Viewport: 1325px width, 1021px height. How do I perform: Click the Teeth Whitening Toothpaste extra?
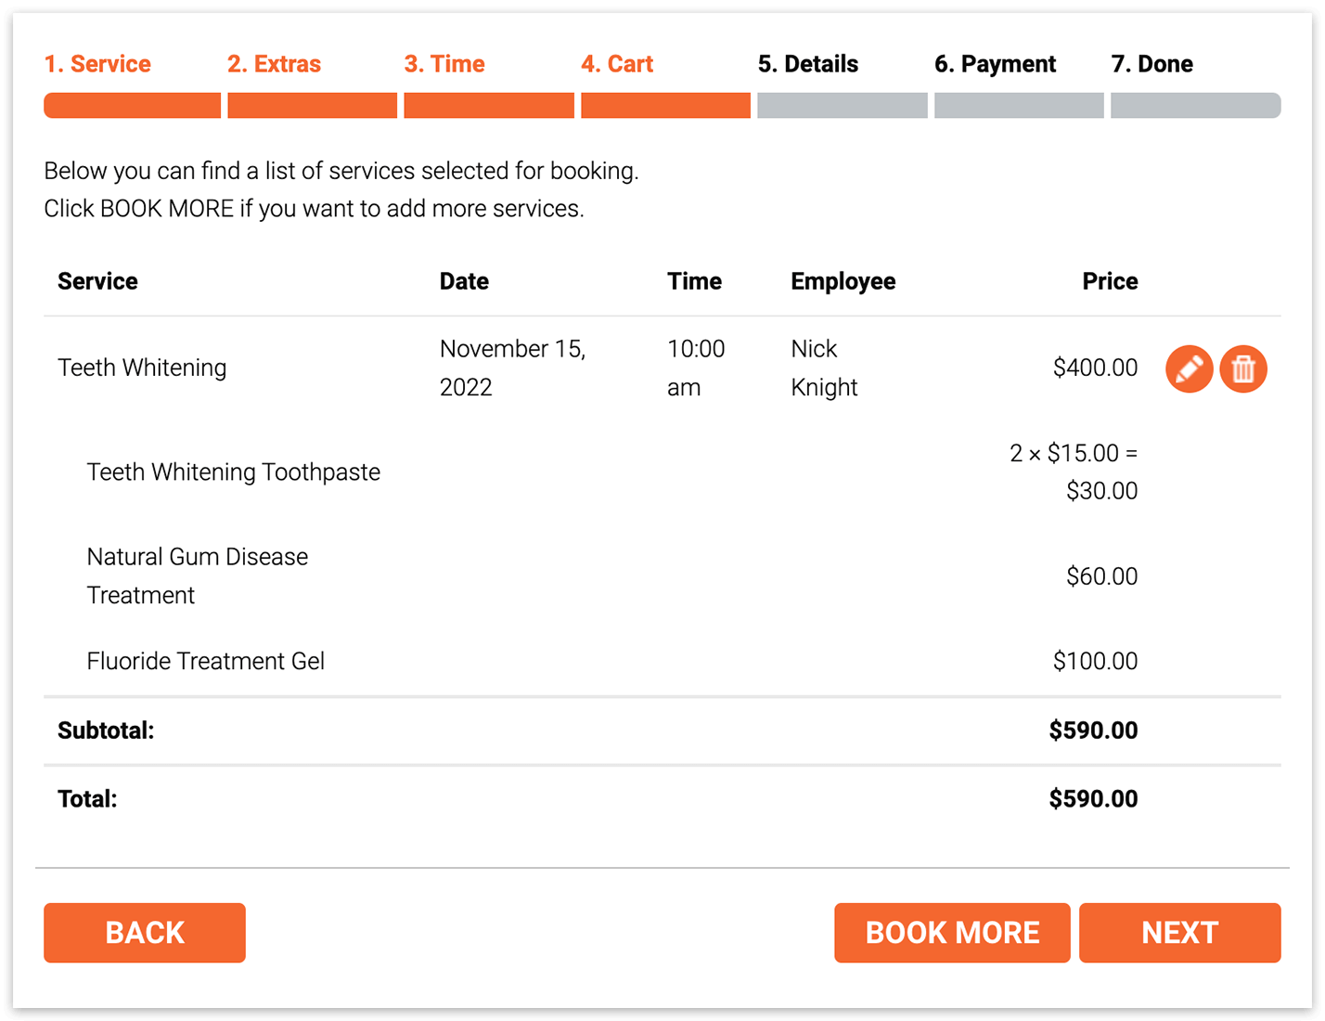pos(233,472)
